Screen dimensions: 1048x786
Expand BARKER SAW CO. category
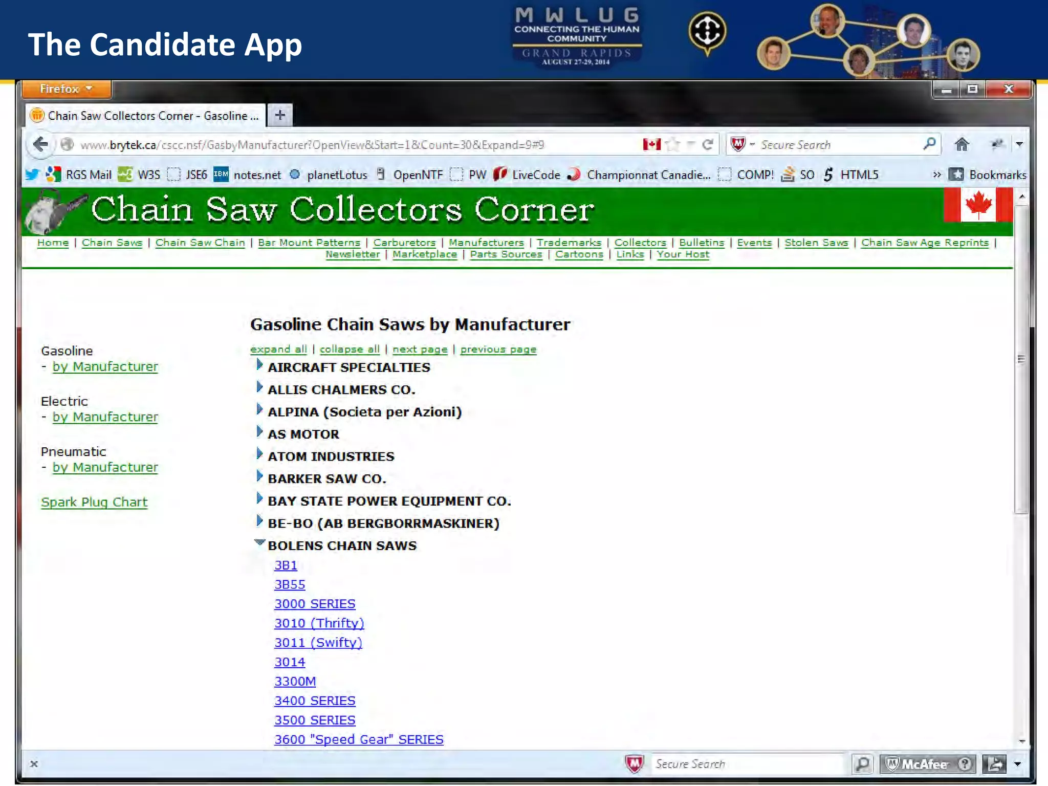coord(259,476)
